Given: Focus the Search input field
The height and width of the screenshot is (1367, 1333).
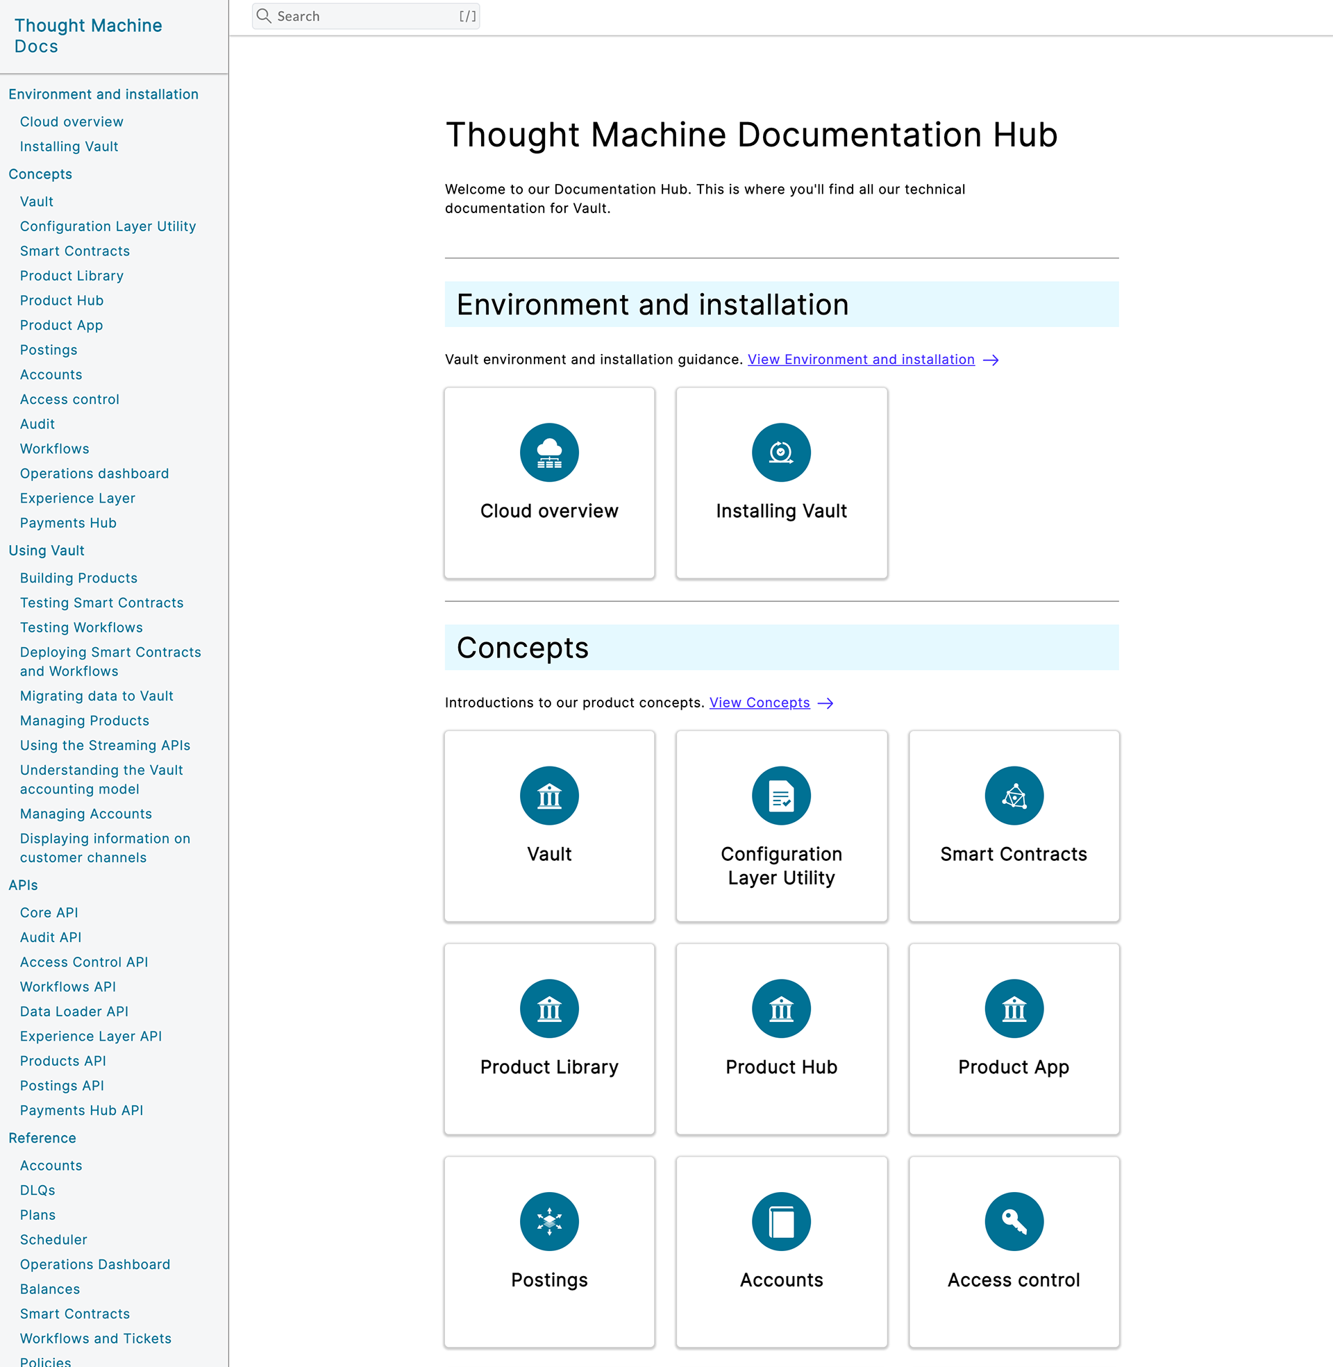Looking at the screenshot, I should (365, 16).
